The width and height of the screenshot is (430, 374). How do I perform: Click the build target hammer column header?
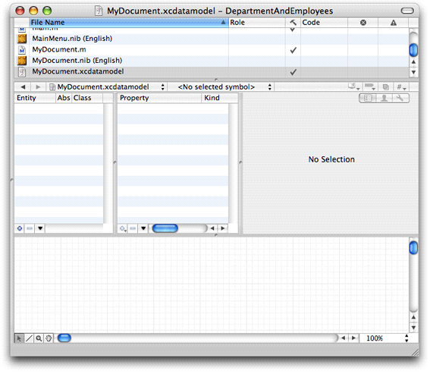coord(293,23)
